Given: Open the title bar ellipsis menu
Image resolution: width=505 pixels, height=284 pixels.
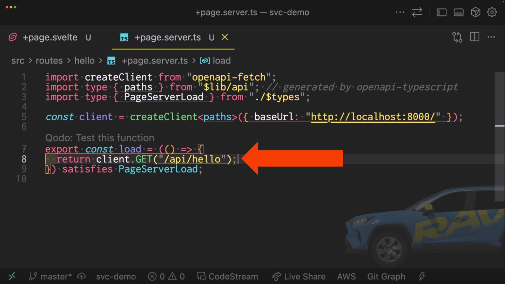Looking at the screenshot, I should (x=400, y=12).
